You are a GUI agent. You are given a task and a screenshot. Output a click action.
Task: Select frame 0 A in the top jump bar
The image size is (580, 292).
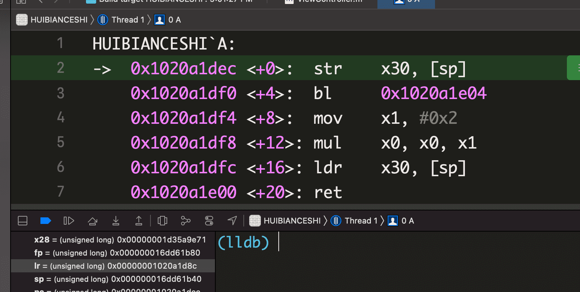click(168, 20)
